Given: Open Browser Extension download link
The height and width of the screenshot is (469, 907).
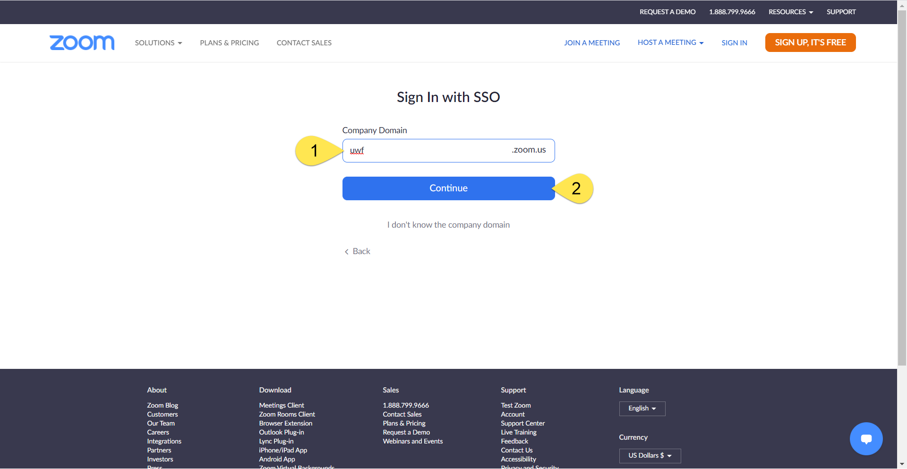Looking at the screenshot, I should click(x=285, y=423).
